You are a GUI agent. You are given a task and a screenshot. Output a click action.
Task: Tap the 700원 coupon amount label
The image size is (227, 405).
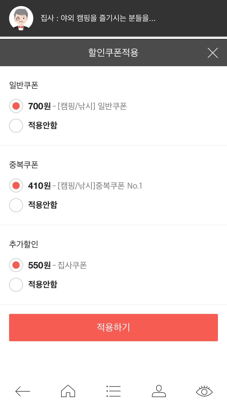coord(39,106)
